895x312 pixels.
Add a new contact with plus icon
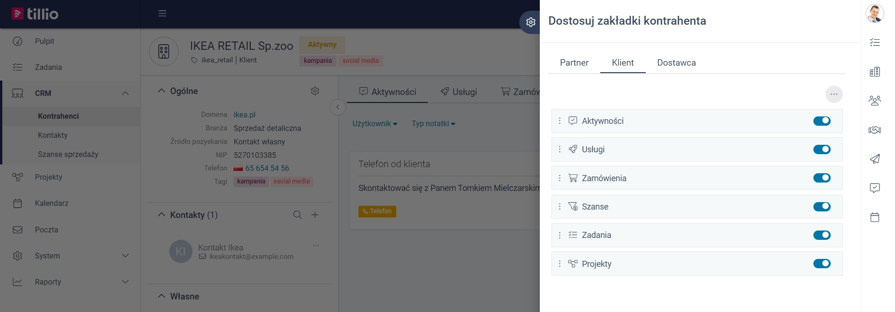coord(315,215)
